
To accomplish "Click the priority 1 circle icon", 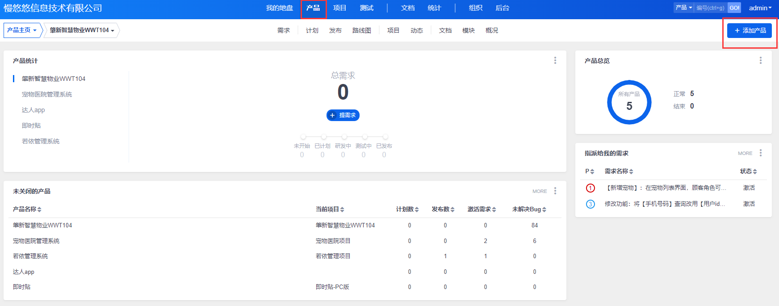I will (x=590, y=188).
